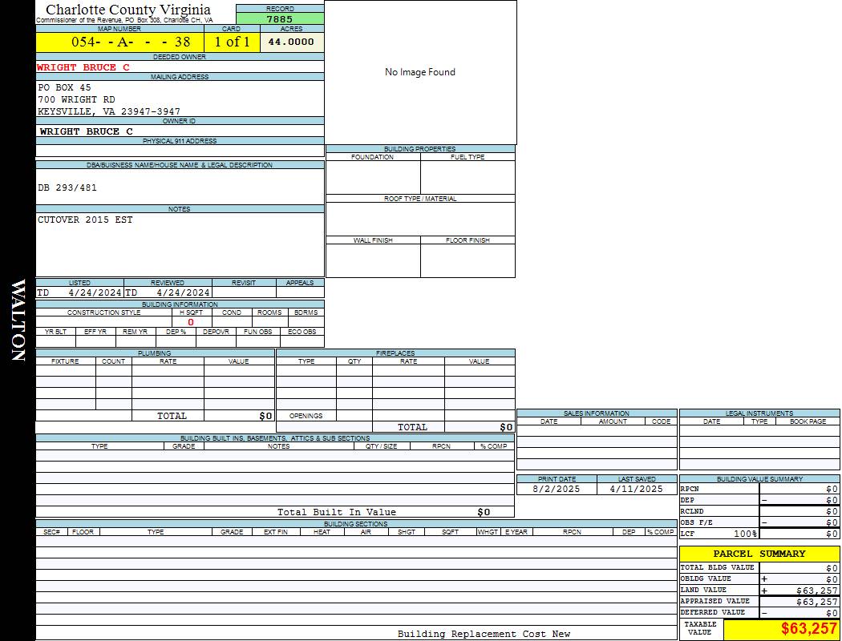The width and height of the screenshot is (842, 641).
Task: Click the notes text 'CUTOVER 2015 EST'
Action: 85,220
